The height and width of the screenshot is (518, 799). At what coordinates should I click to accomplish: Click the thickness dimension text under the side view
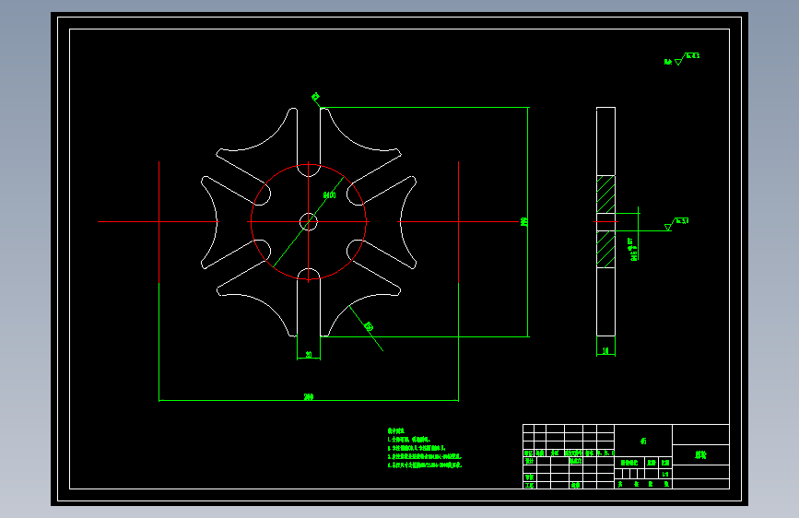605,351
